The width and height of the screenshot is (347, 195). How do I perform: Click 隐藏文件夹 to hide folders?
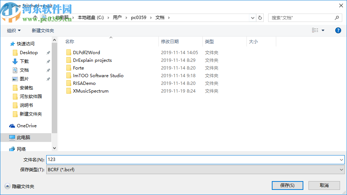coord(23,187)
